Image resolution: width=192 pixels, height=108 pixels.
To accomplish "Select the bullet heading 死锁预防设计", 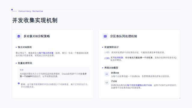I will [x=111, y=47].
